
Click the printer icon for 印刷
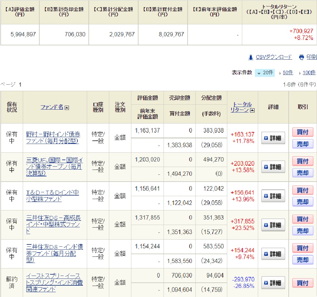(x=301, y=57)
